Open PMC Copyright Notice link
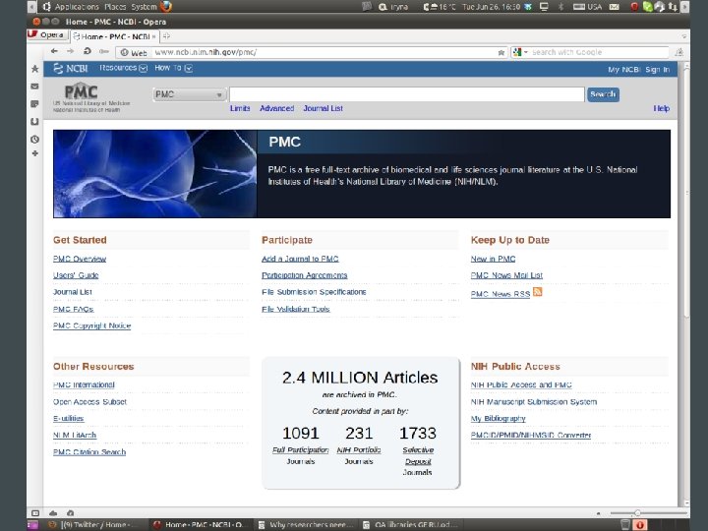This screenshot has width=708, height=531. [91, 325]
